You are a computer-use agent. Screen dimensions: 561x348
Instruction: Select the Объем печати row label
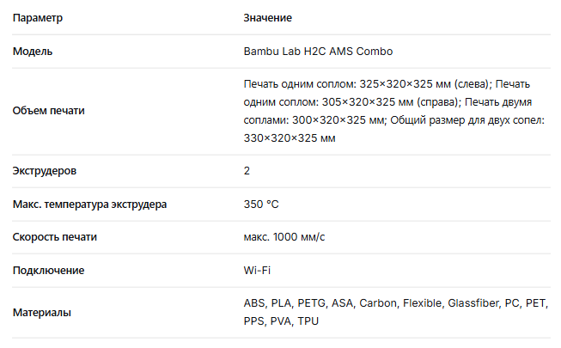coord(49,111)
